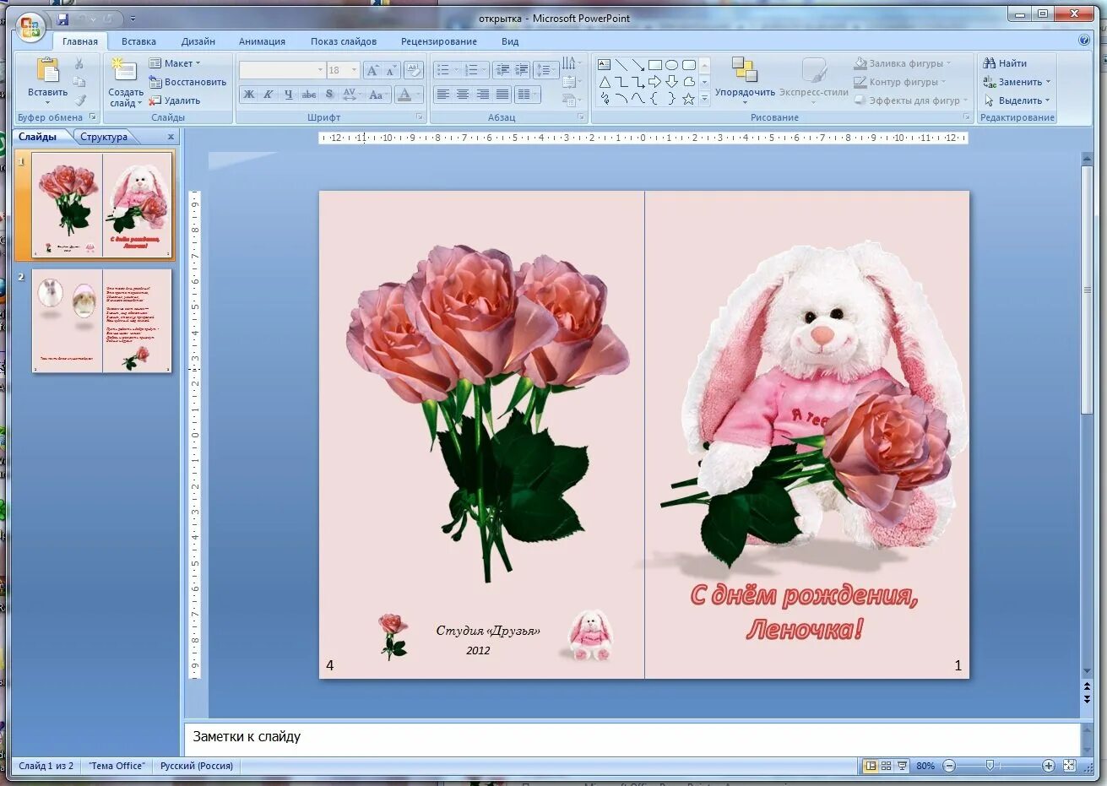
Task: Select the Text Box shape
Action: 604,65
